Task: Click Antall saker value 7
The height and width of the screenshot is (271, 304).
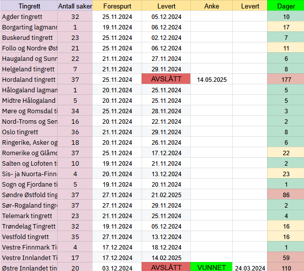Action: point(75,69)
